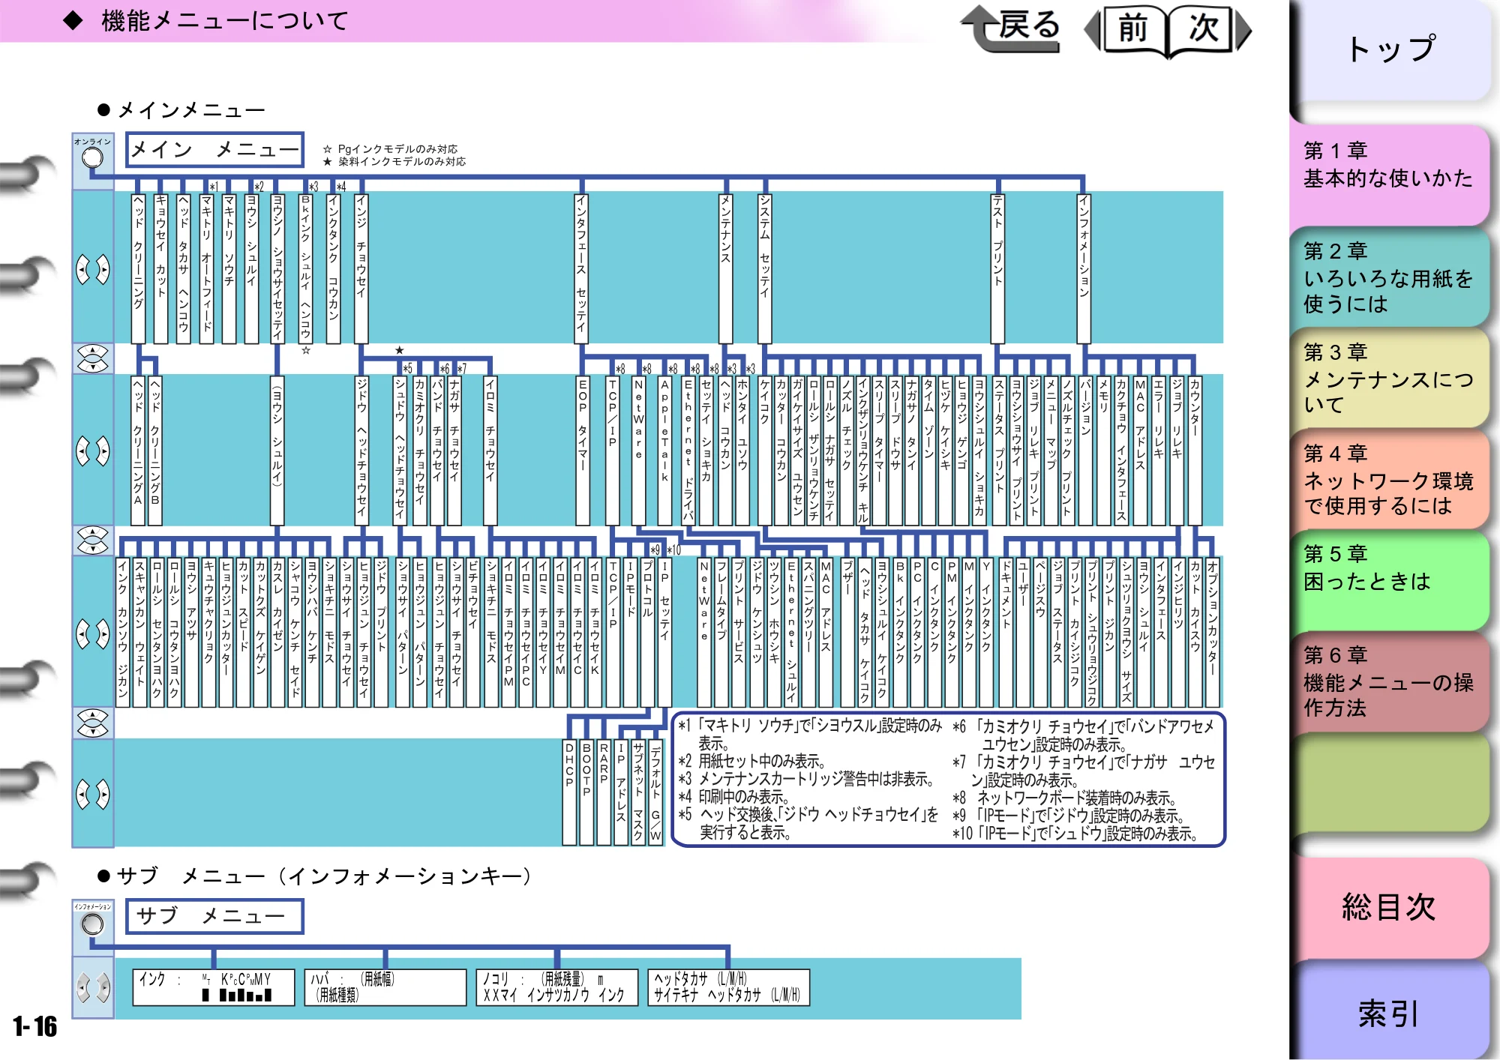Open 第4章 ネットワーク環境で使用するには tab
Screen dimensions: 1500x1060
tap(1389, 480)
